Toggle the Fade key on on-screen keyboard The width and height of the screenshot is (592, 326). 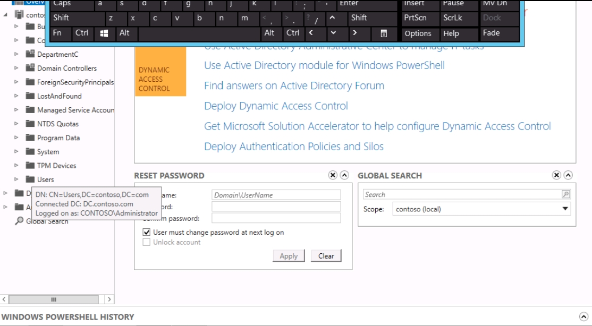tap(499, 33)
